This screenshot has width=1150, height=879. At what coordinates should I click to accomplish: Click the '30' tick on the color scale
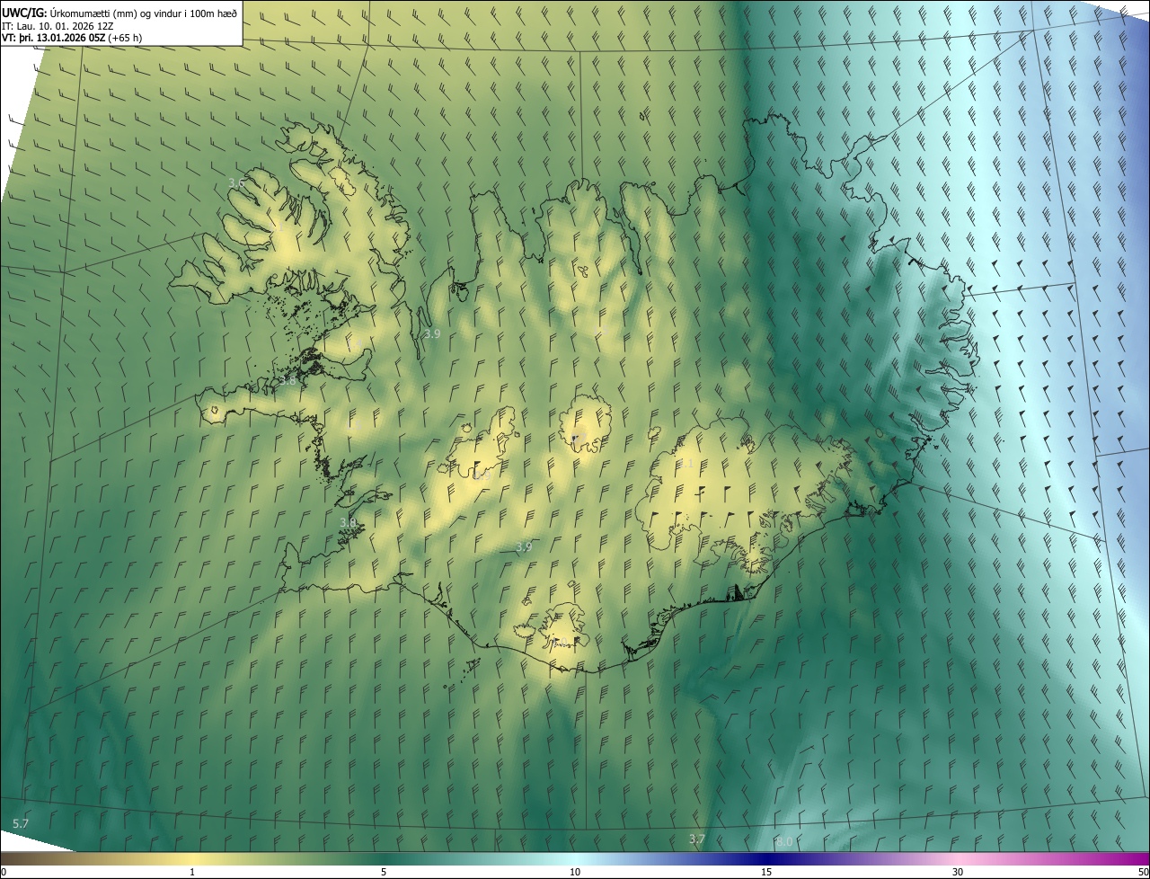958,872
